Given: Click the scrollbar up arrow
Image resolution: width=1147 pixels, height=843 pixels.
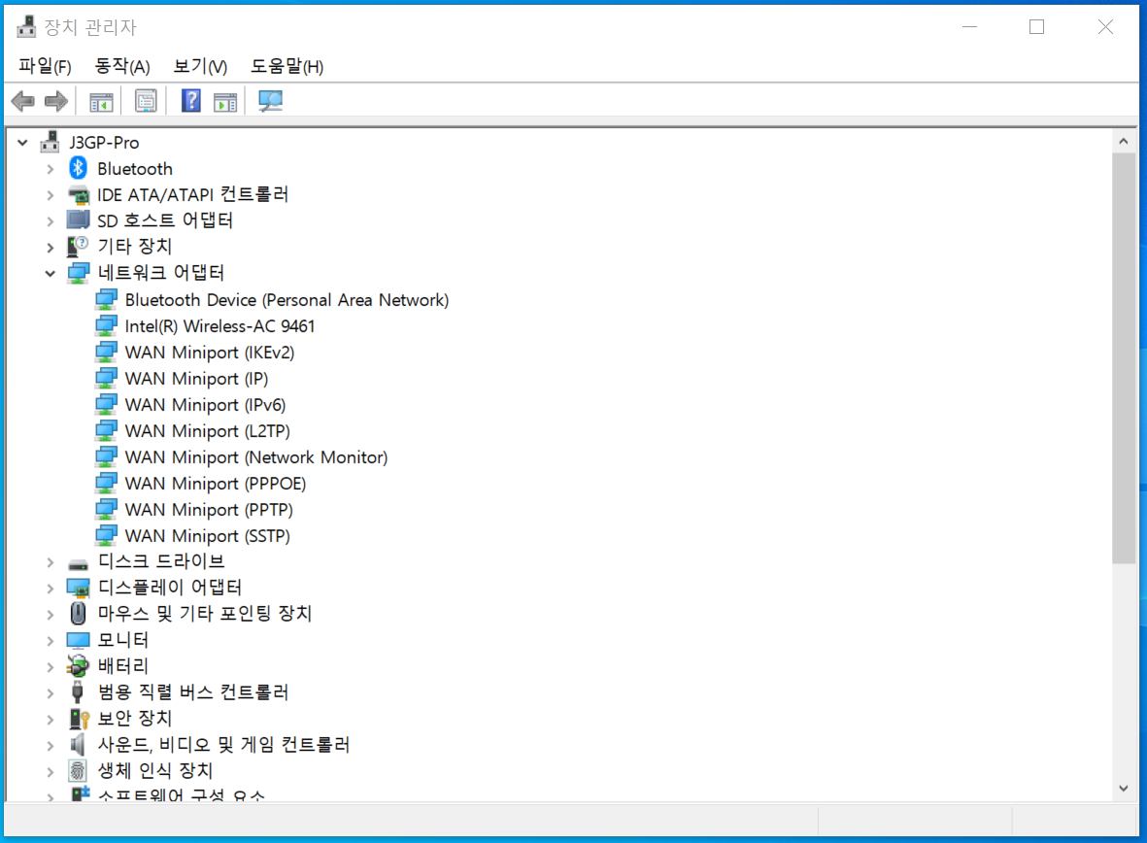Looking at the screenshot, I should point(1124,141).
